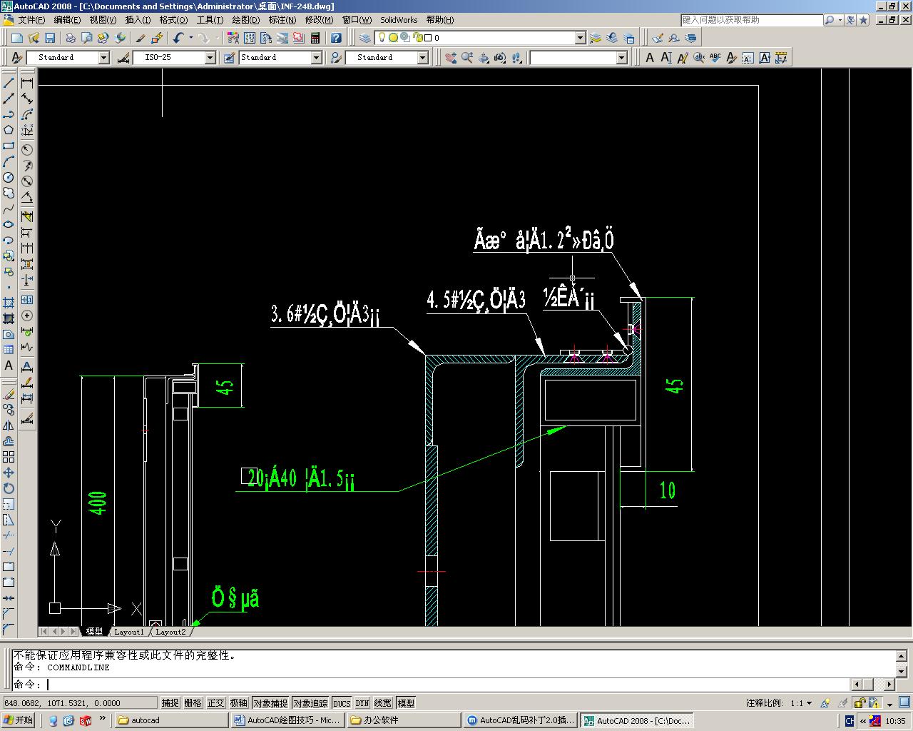The width and height of the screenshot is (913, 731).
Task: Open the QuickCalc calculator
Action: (x=315, y=38)
